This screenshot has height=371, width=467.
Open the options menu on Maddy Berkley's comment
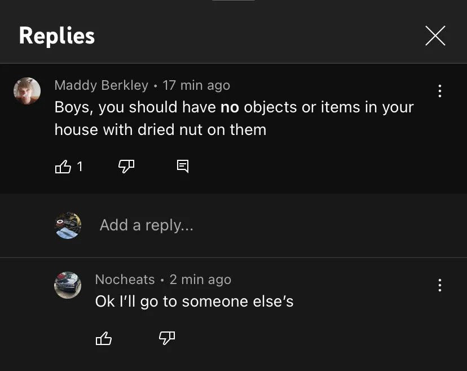tap(439, 91)
